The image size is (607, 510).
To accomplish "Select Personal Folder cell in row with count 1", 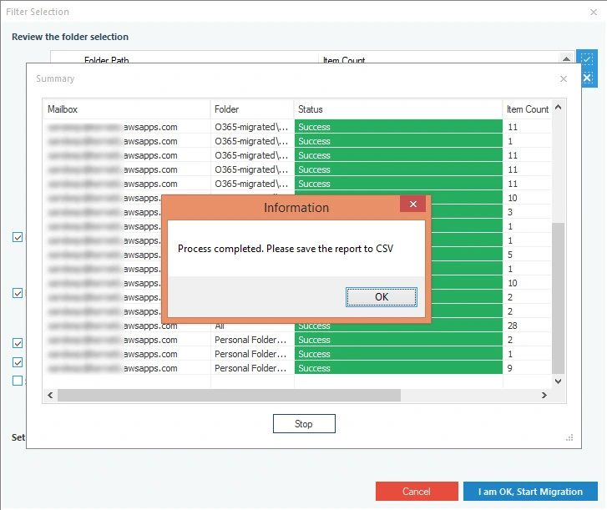I will 252,354.
